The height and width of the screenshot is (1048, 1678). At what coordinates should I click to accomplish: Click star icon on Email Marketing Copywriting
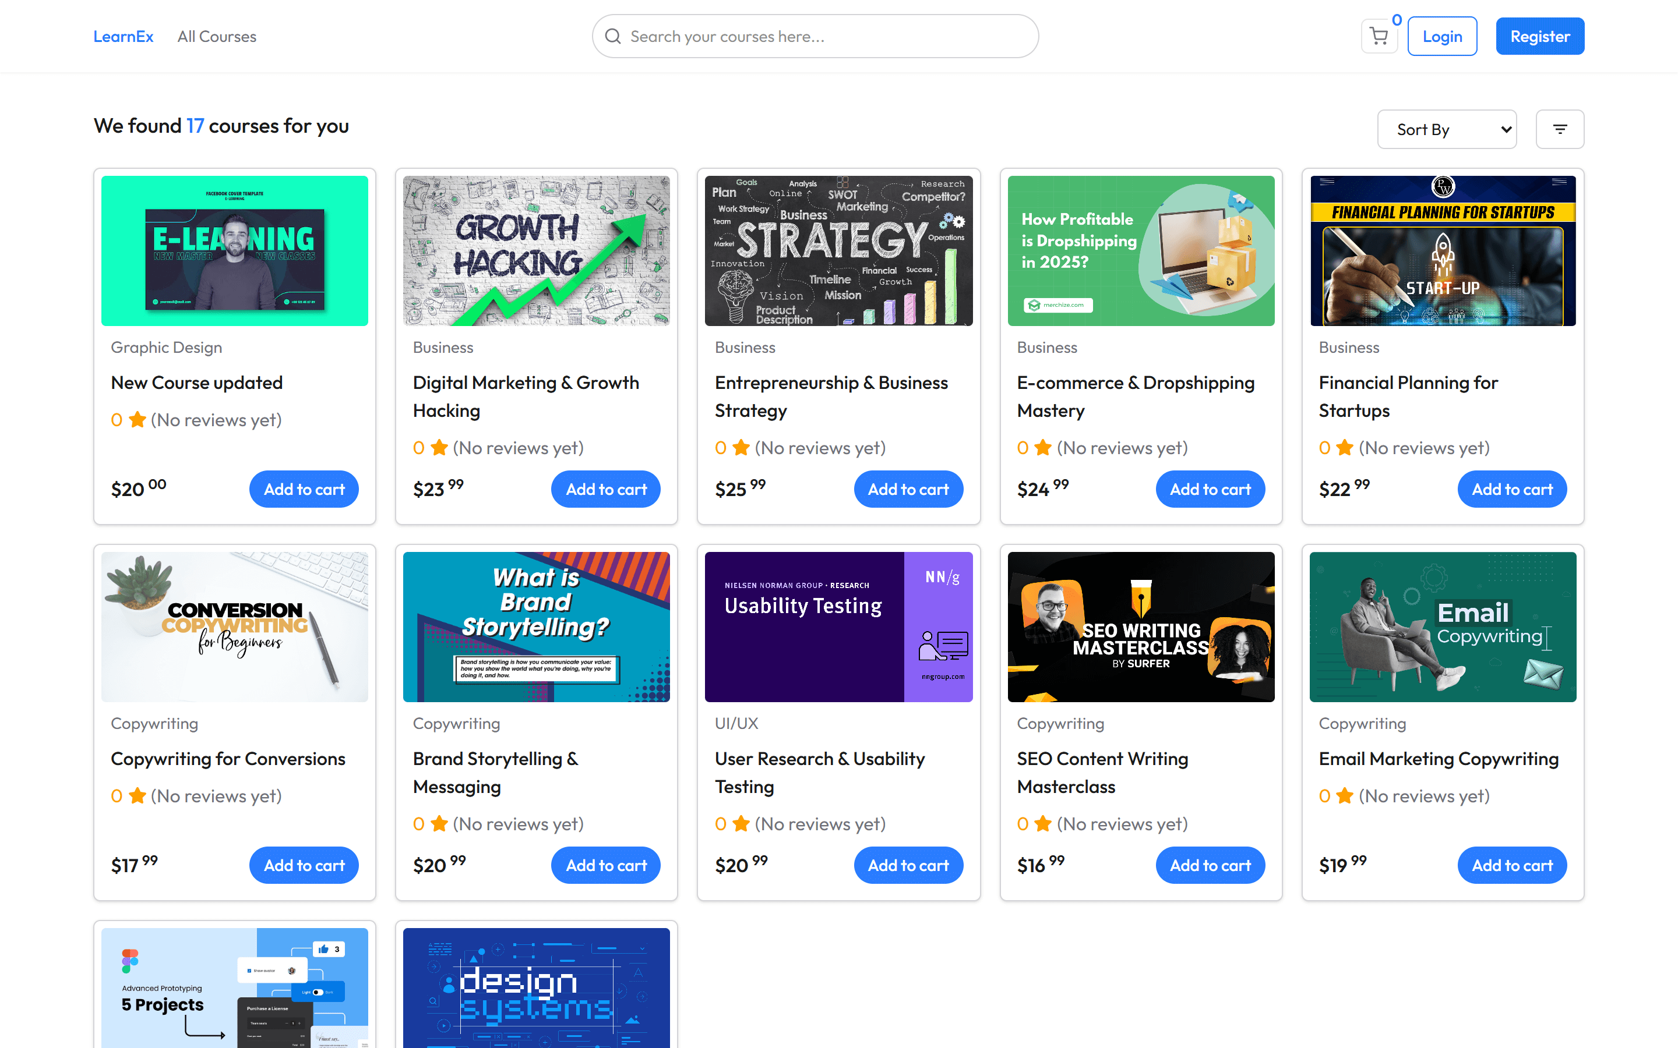tap(1345, 796)
